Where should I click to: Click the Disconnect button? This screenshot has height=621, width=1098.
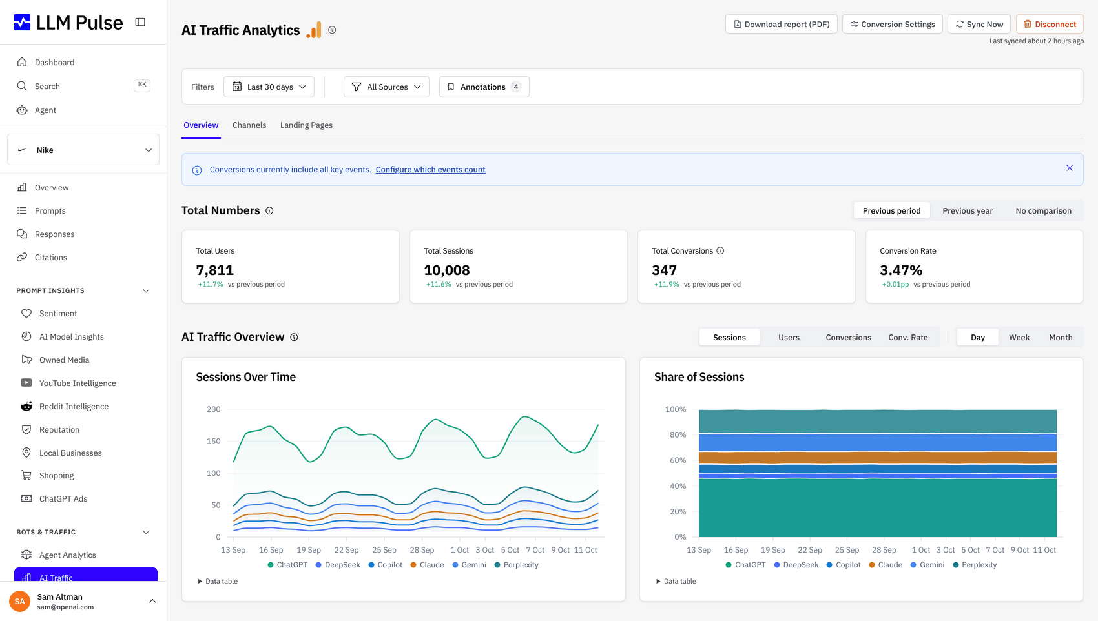coord(1050,24)
